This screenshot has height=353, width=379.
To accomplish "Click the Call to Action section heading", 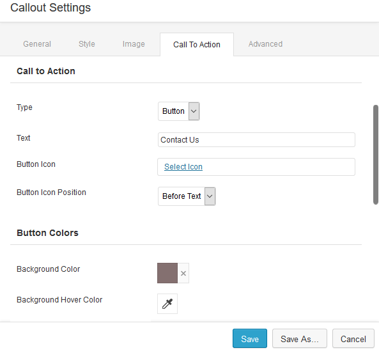I will 46,71.
